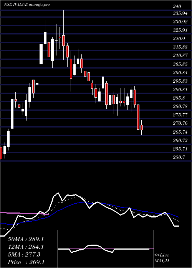Click the 5MA : 277.3 readout
The width and height of the screenshot is (192, 268).
(x=24, y=255)
